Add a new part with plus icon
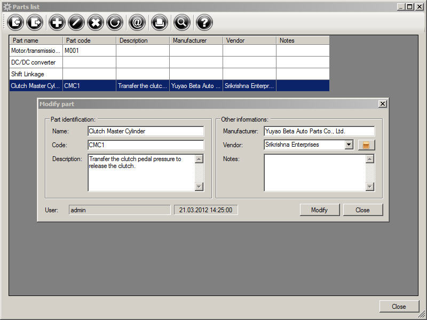 (57, 22)
